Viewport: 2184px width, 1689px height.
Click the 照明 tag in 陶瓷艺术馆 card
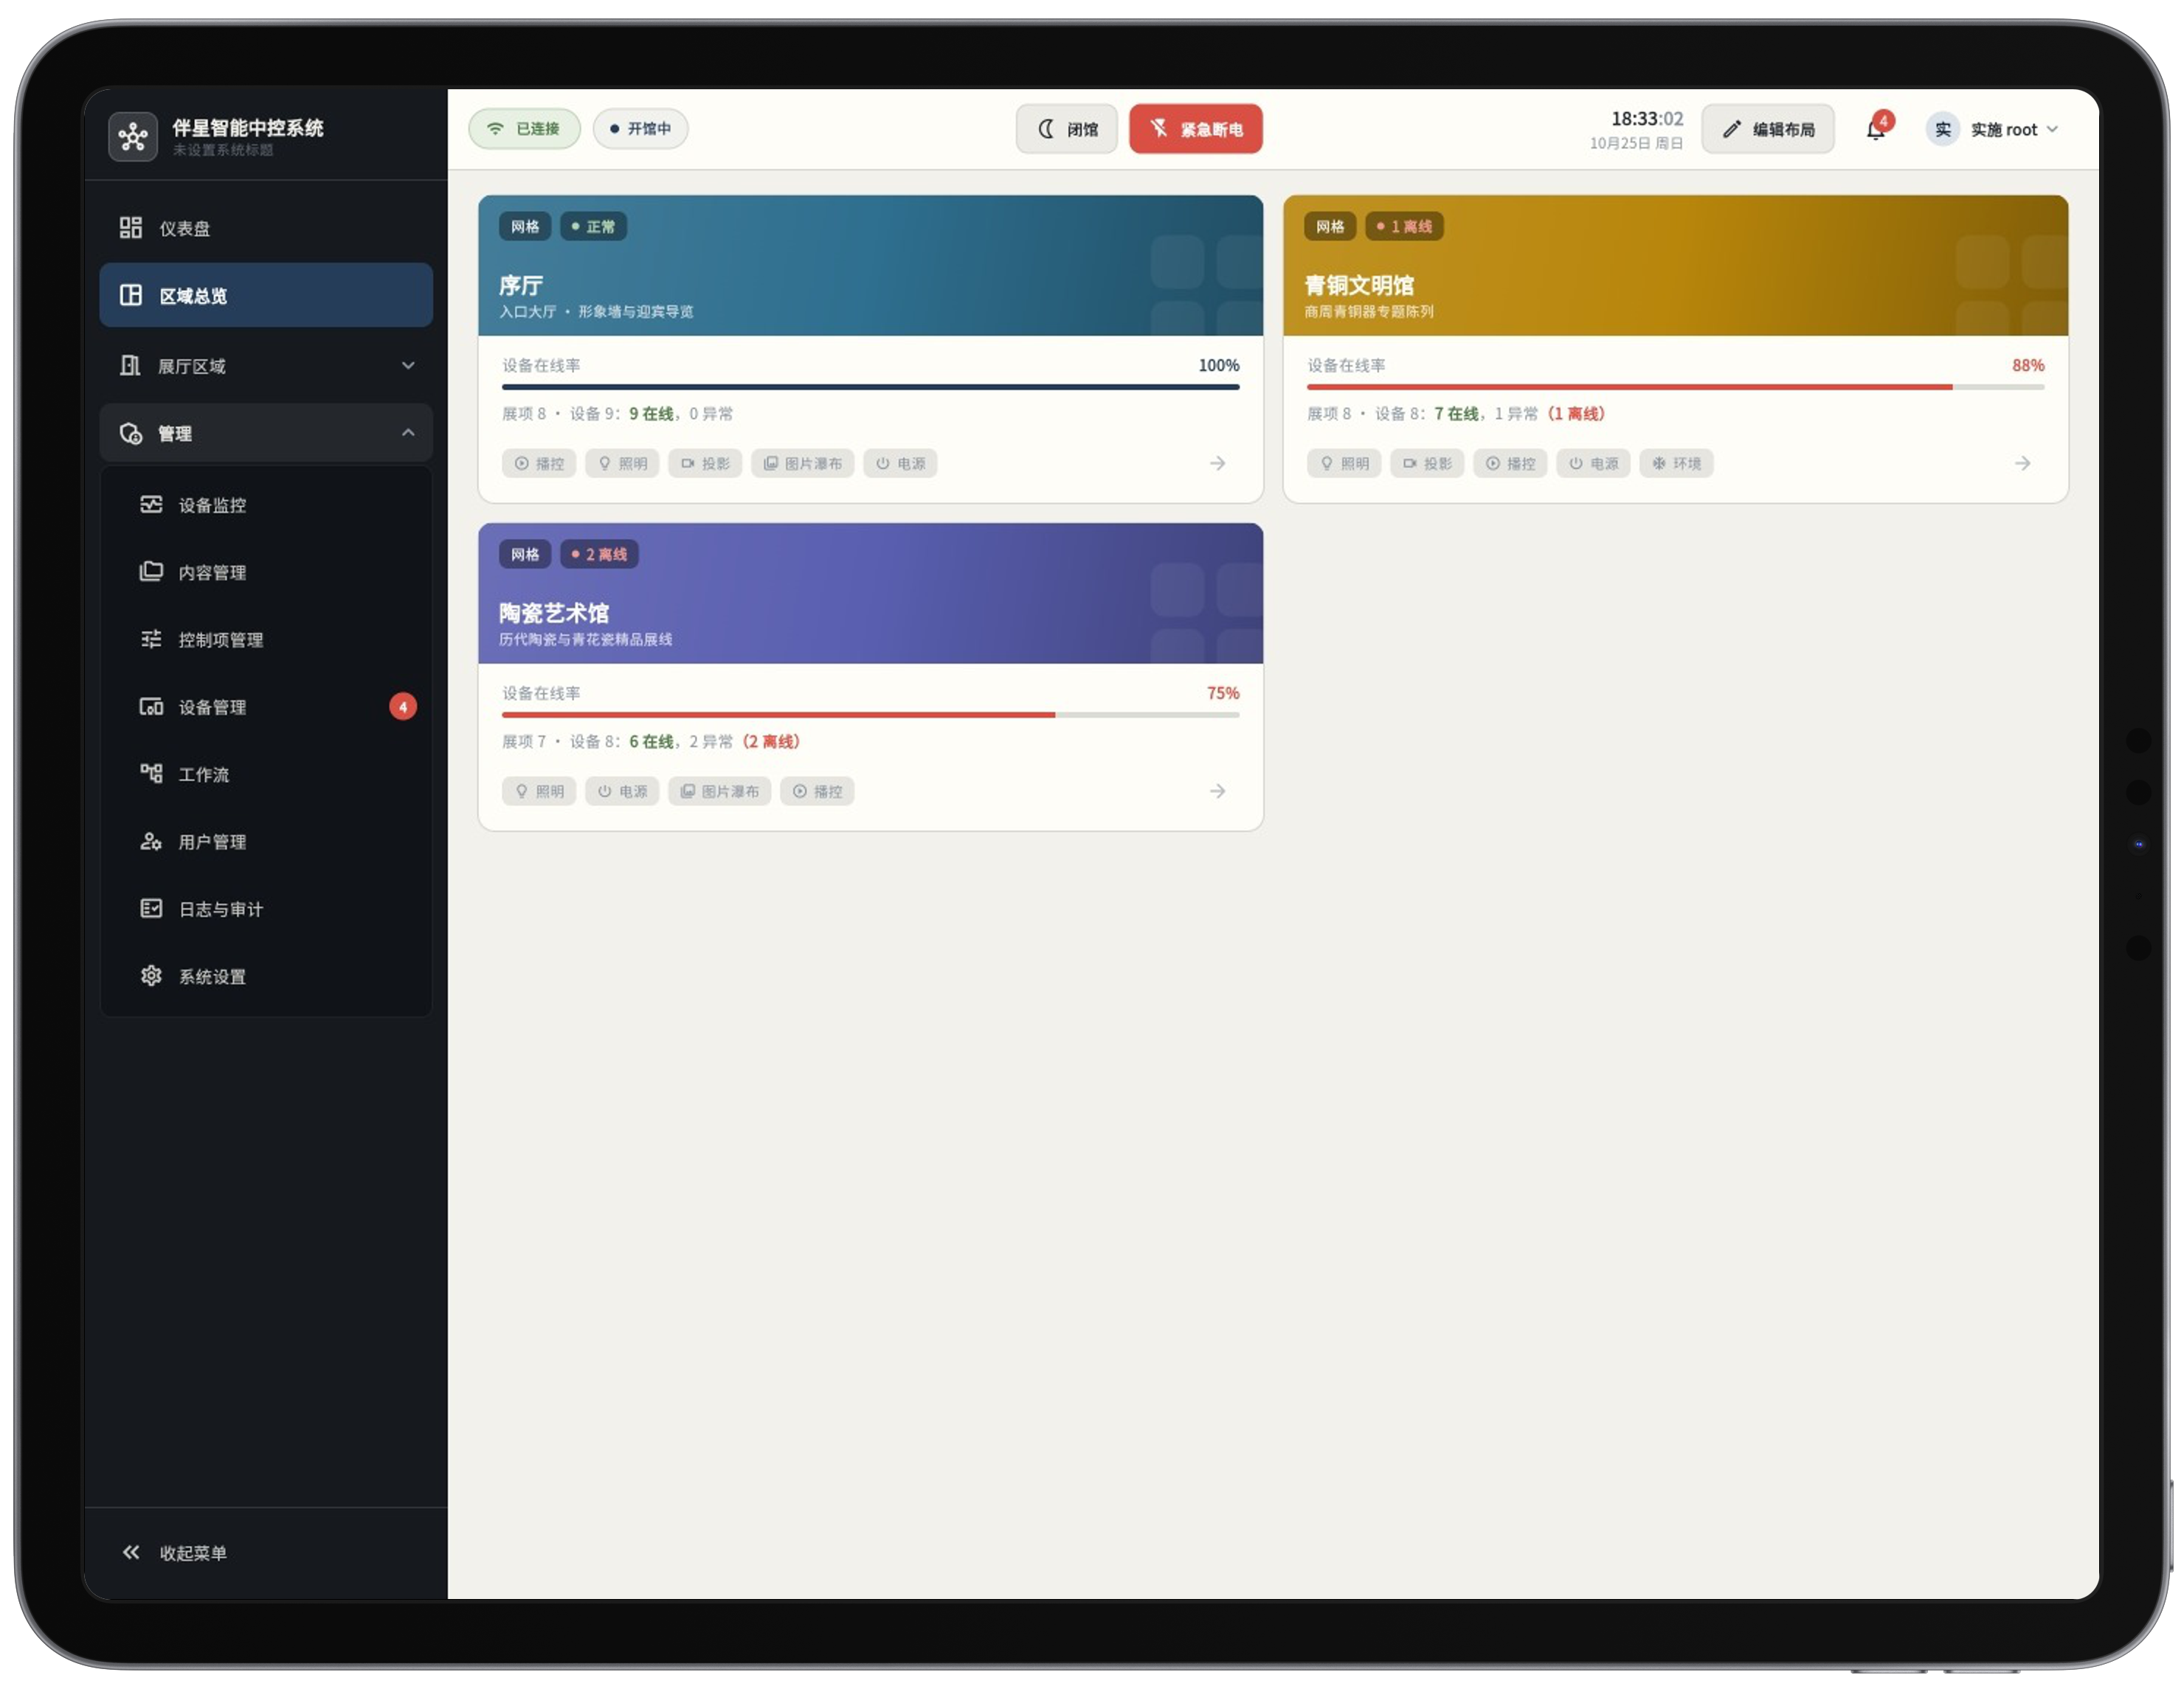click(x=539, y=791)
